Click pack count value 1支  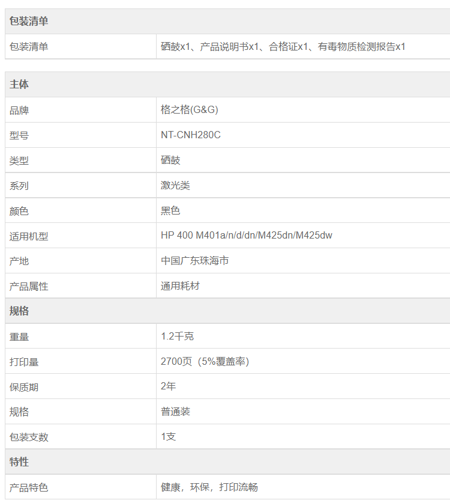coord(168,437)
